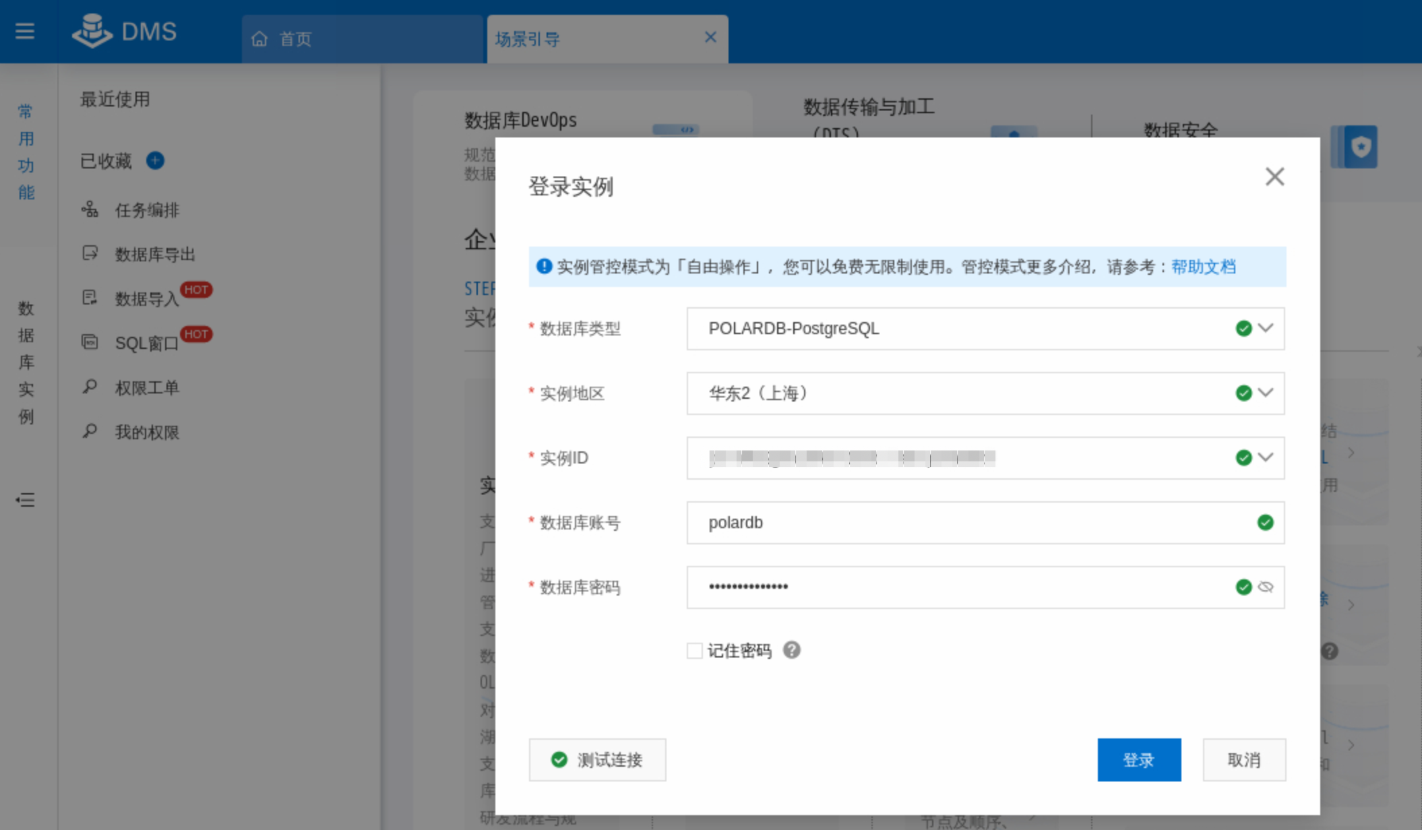The height and width of the screenshot is (830, 1422).
Task: Expand 实例ID chevron arrow
Action: pos(1266,457)
